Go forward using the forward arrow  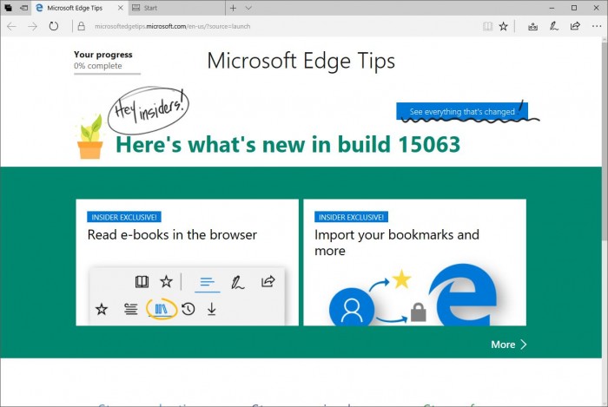coord(33,26)
